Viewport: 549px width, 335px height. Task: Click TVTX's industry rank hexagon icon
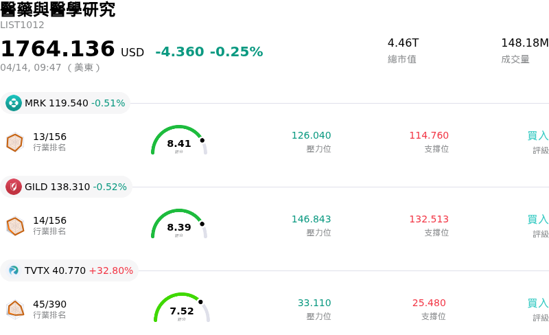coord(15,310)
